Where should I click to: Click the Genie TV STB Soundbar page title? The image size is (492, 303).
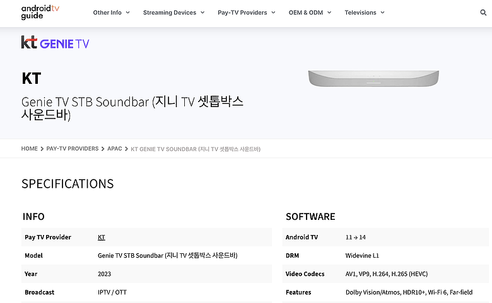click(132, 108)
